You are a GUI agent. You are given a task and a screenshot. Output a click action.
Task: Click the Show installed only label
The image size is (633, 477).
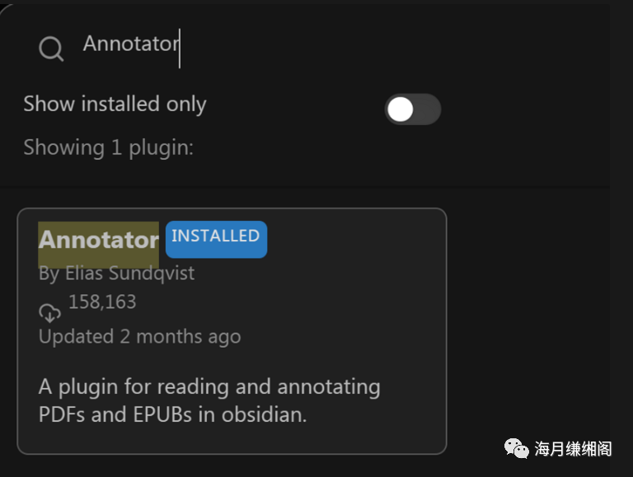pyautogui.click(x=115, y=104)
